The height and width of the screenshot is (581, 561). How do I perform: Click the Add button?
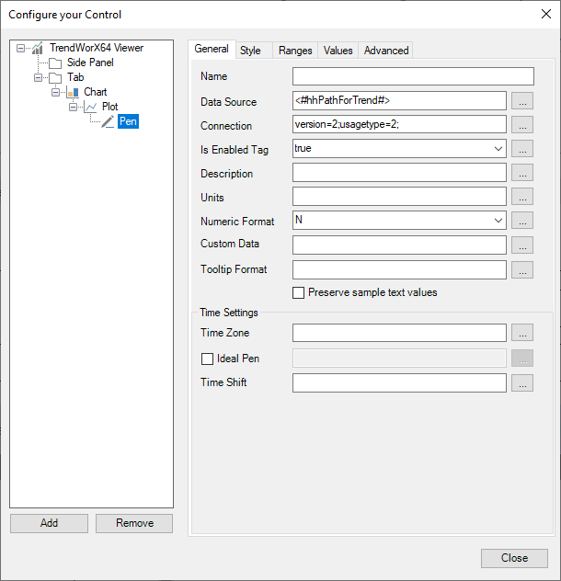point(50,523)
